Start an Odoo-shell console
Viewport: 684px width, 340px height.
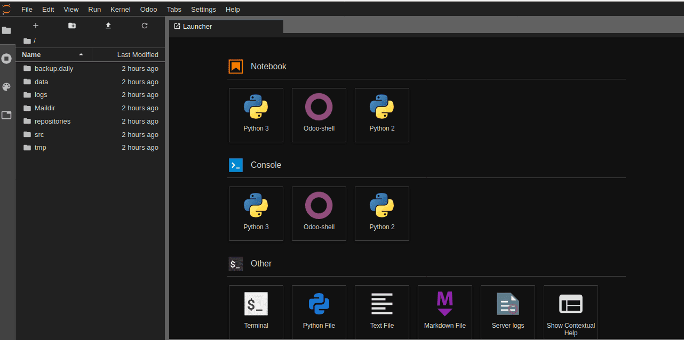(319, 214)
